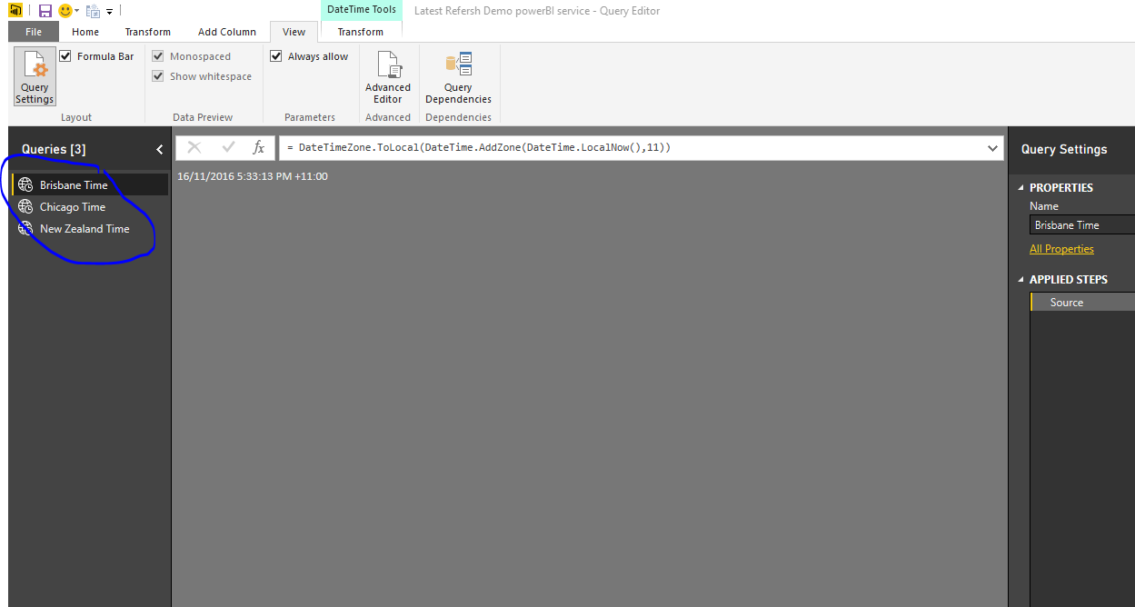
Task: Toggle the Show whitespace checkbox
Action: point(158,76)
